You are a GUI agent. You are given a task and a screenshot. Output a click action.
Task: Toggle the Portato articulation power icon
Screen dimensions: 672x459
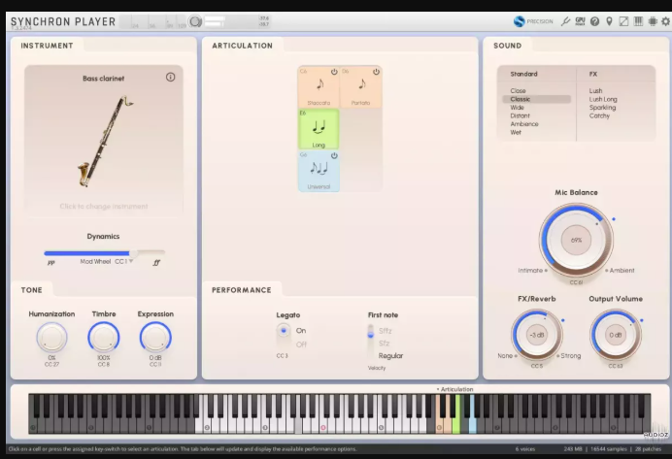376,72
